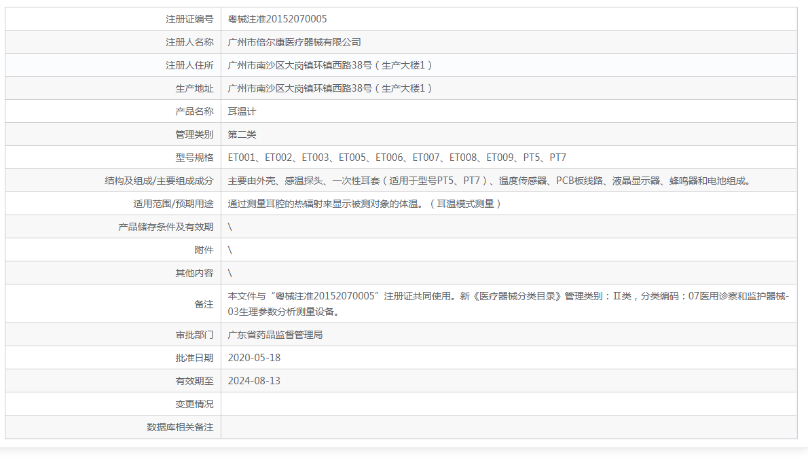Click the remark text beginning 本文件与
The width and height of the screenshot is (808, 461).
[508, 304]
